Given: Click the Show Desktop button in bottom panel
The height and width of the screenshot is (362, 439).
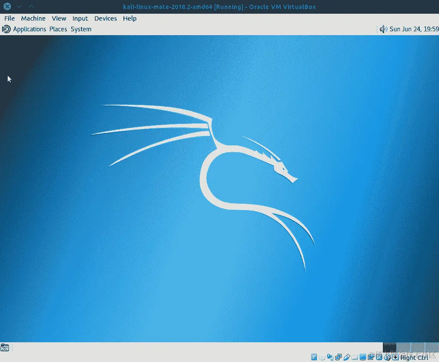Looking at the screenshot, I should coord(5,347).
